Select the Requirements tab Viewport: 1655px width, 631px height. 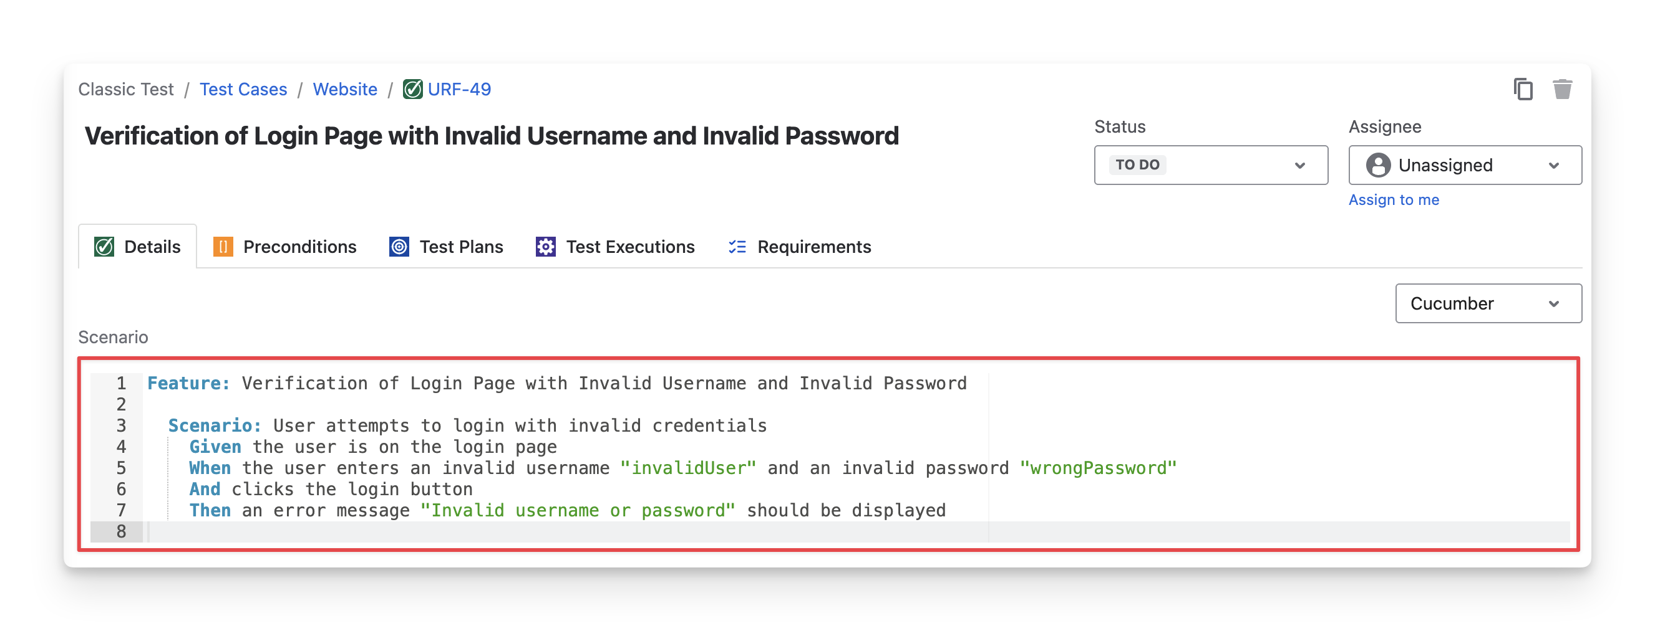click(x=813, y=247)
